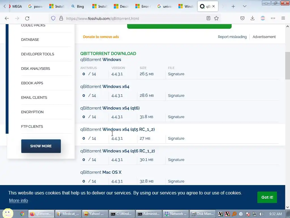290x218 pixels.
Task: Open a new tab with plus icon
Action: pyautogui.click(x=233, y=7)
